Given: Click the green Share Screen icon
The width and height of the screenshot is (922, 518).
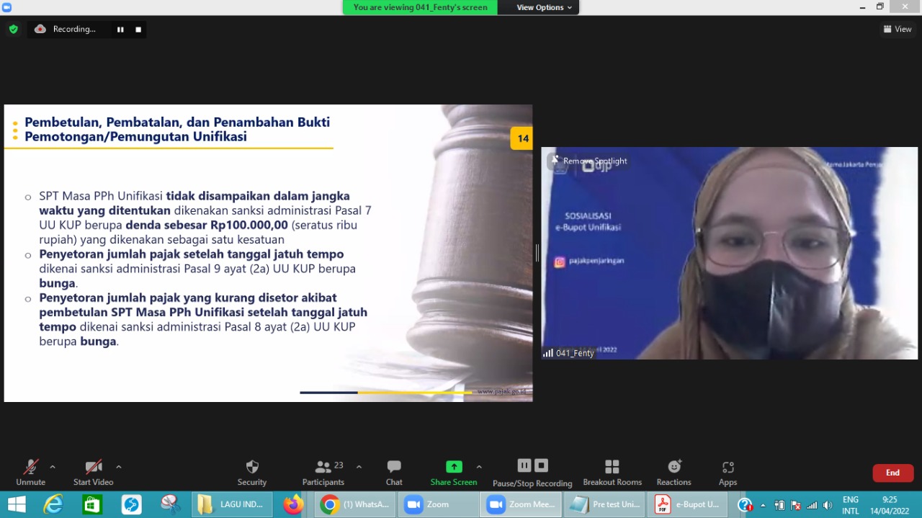Looking at the screenshot, I should [454, 467].
